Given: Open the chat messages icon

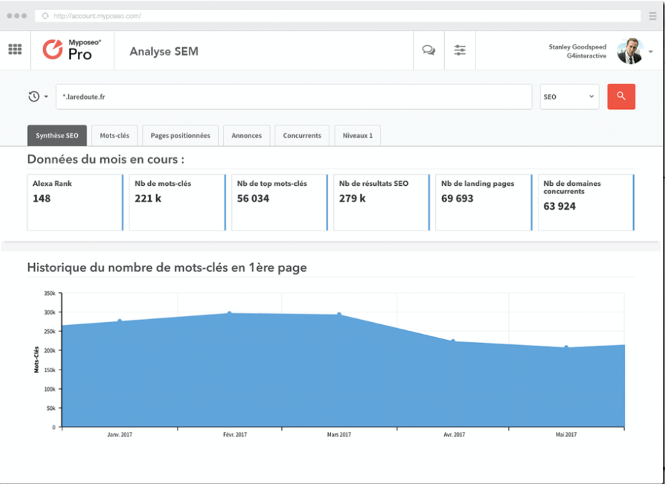Looking at the screenshot, I should pos(429,50).
